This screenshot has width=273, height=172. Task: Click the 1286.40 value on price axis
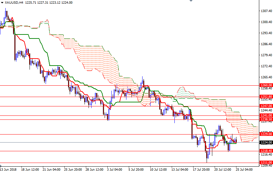point(266,44)
